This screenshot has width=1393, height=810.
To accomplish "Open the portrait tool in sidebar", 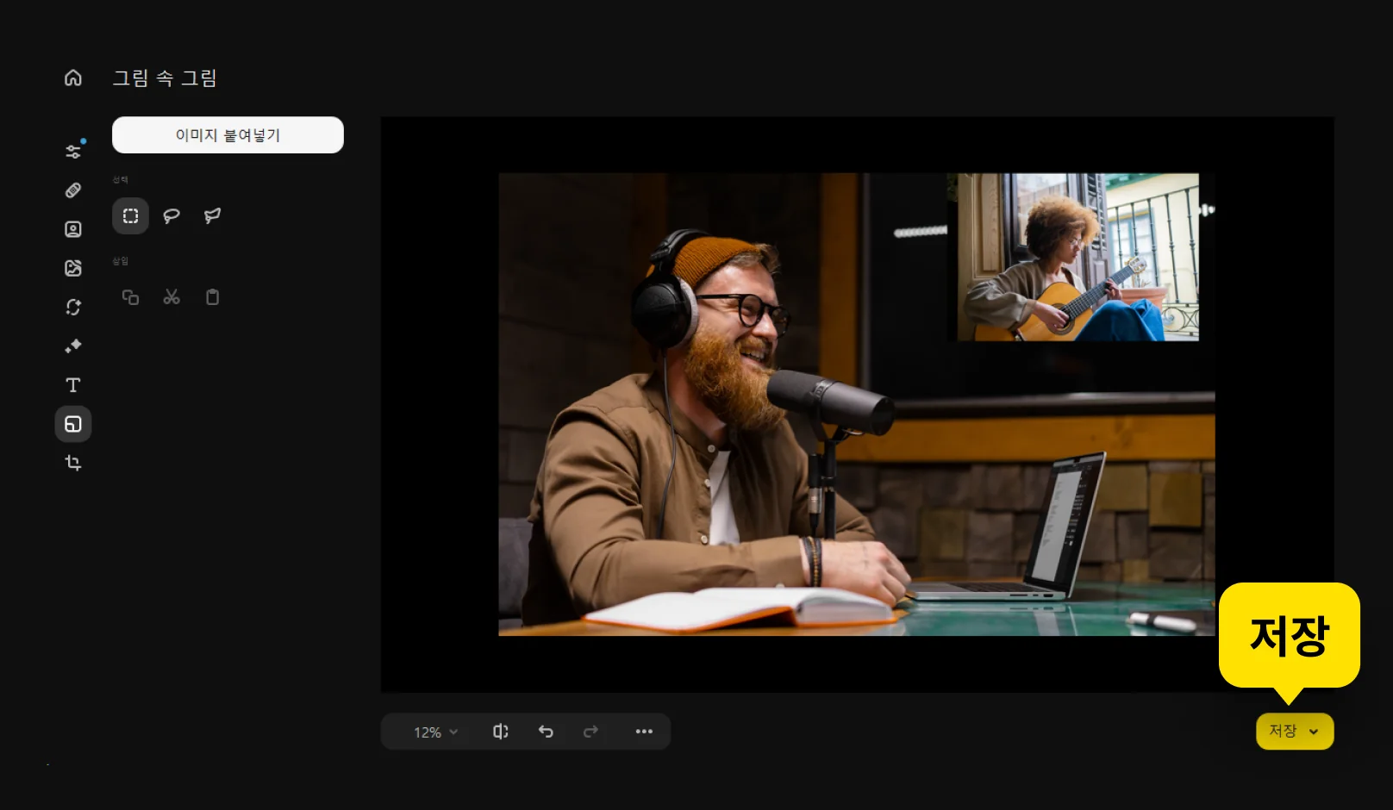I will [73, 229].
